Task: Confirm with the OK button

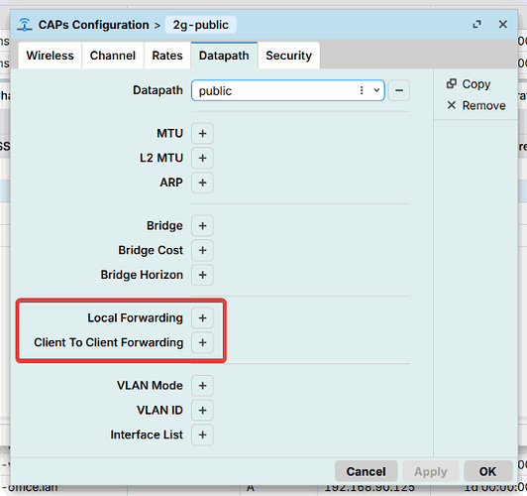Action: pos(487,471)
